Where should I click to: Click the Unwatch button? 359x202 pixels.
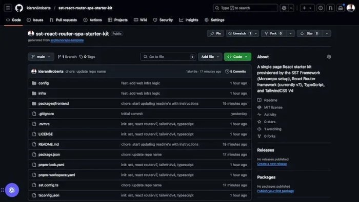point(240,34)
